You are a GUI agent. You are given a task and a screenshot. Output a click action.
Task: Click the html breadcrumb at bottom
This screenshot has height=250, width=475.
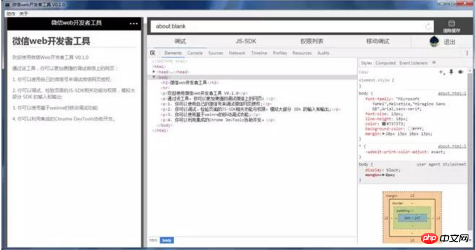pyautogui.click(x=153, y=241)
